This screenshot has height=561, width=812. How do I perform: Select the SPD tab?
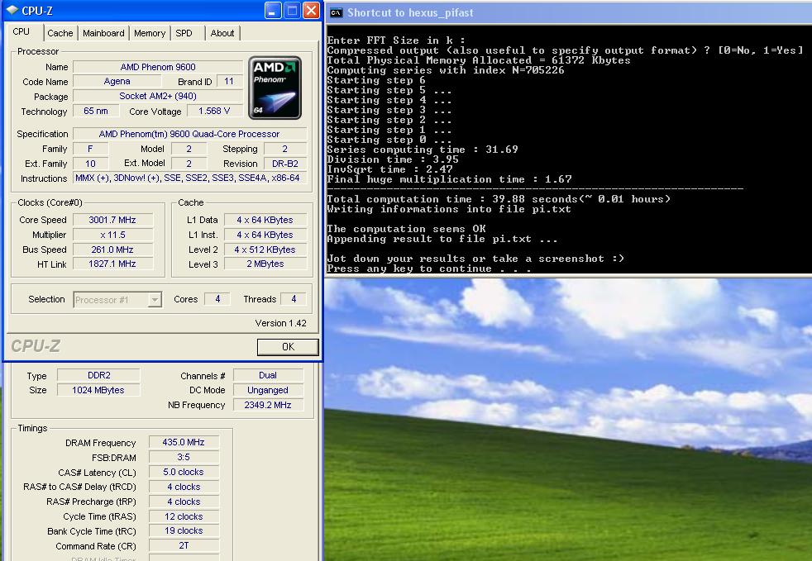(x=184, y=33)
